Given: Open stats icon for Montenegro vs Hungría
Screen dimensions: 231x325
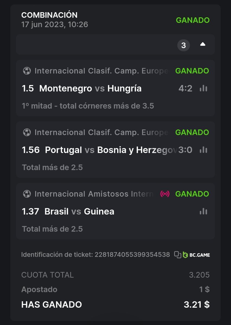Looking at the screenshot, I should pos(203,88).
